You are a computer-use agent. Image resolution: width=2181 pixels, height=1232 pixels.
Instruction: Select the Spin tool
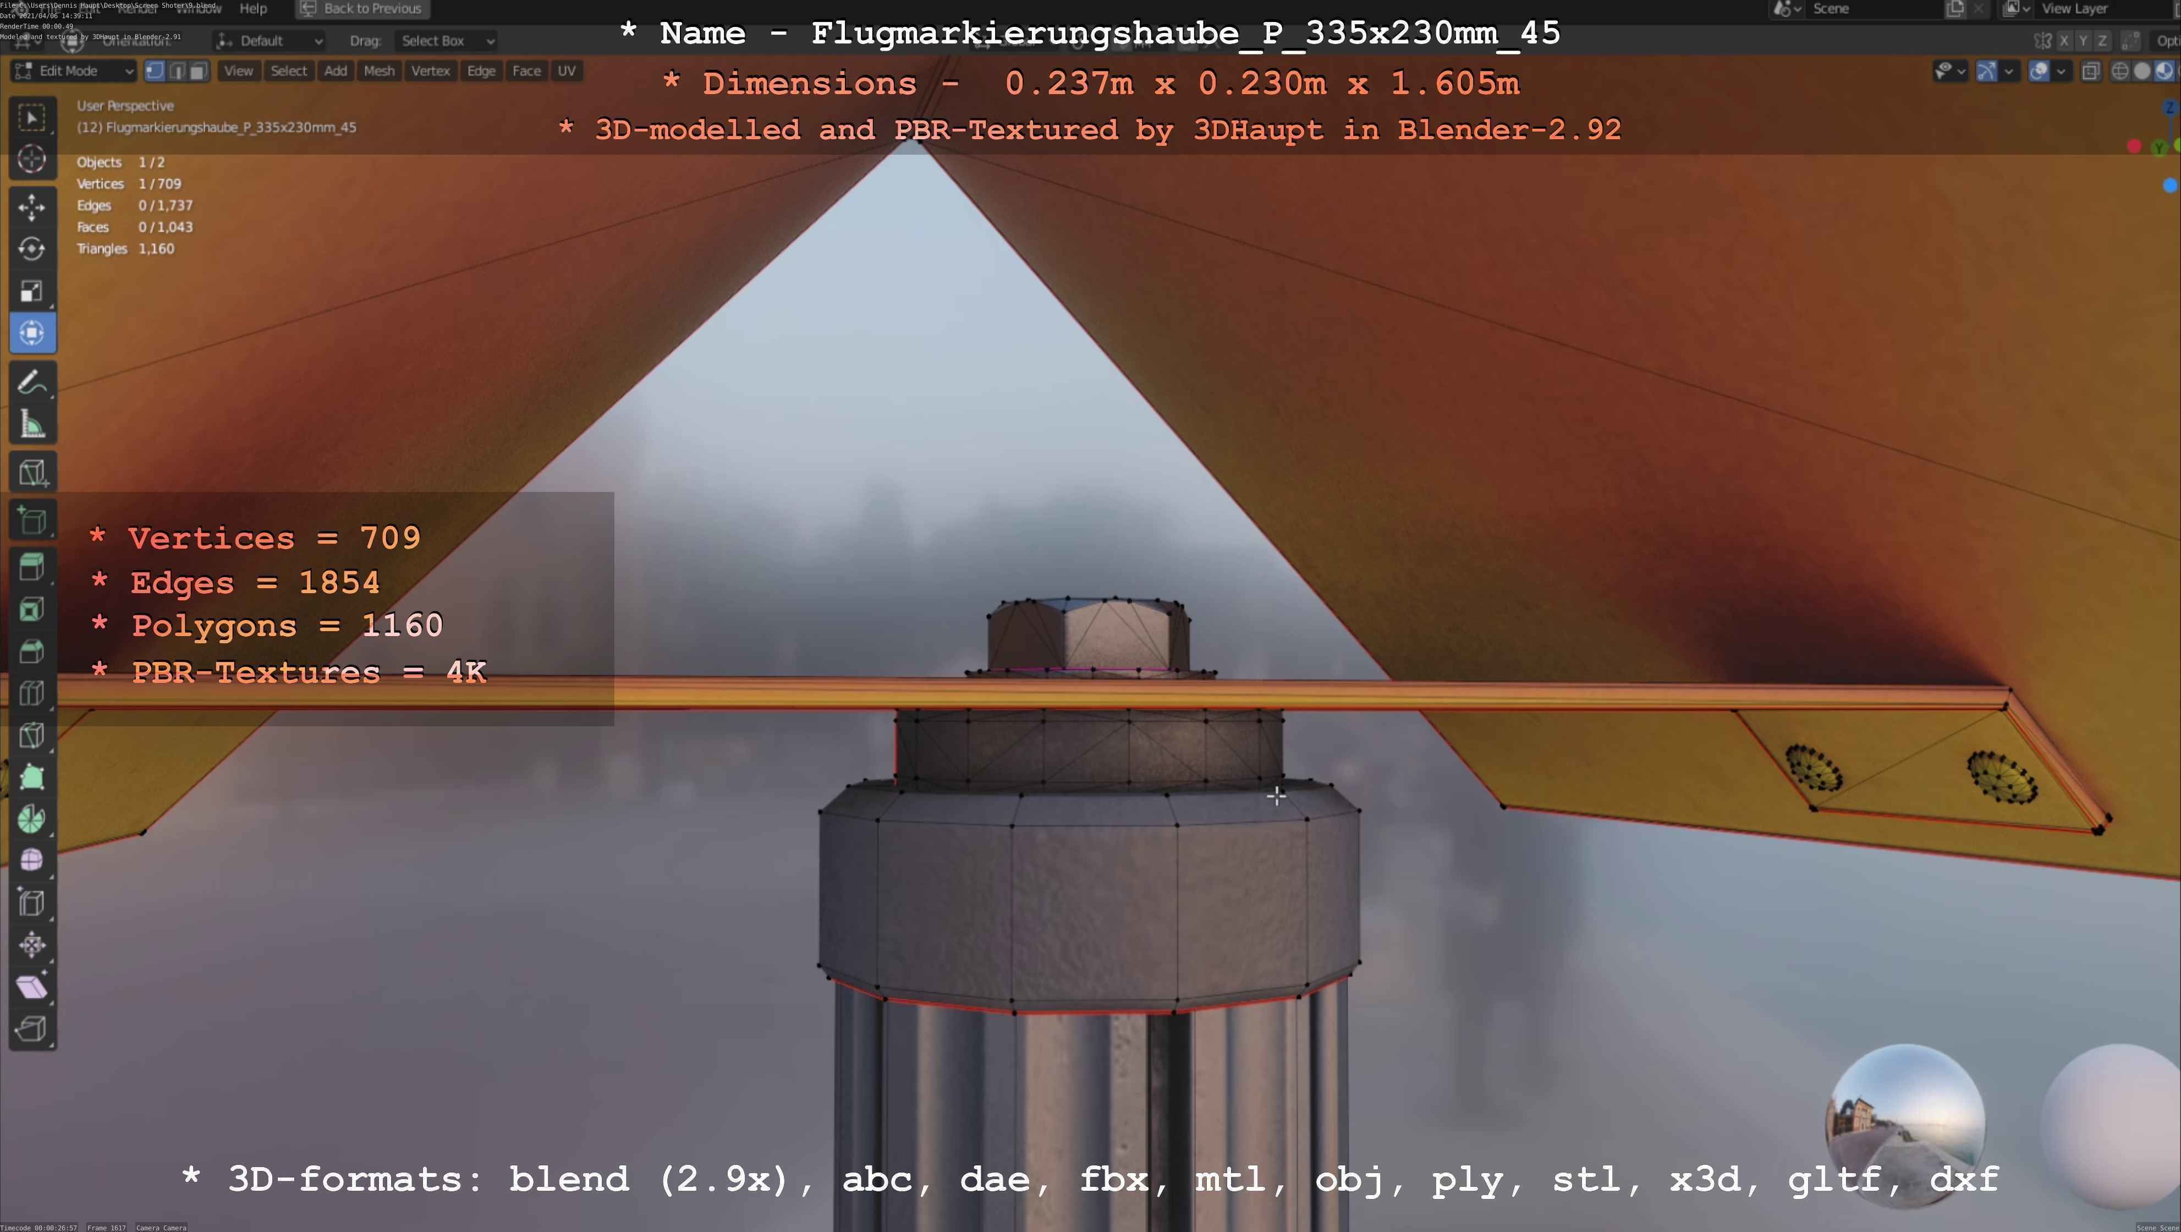click(x=32, y=819)
